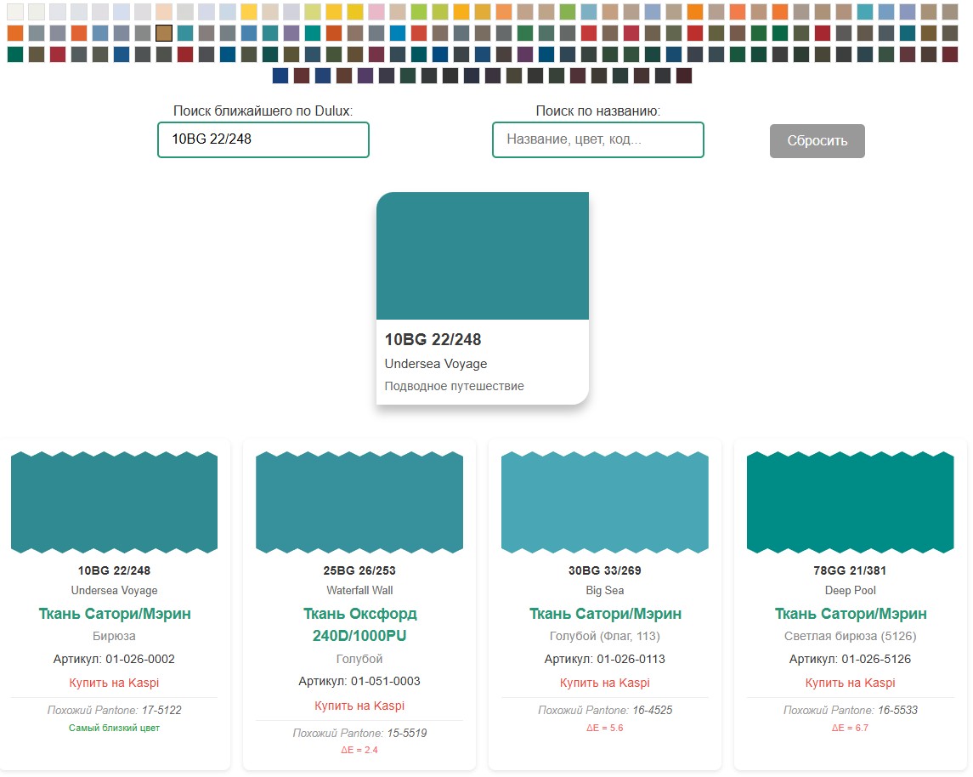
Task: Click the Артикул 01-051-0003 text
Action: tap(359, 681)
